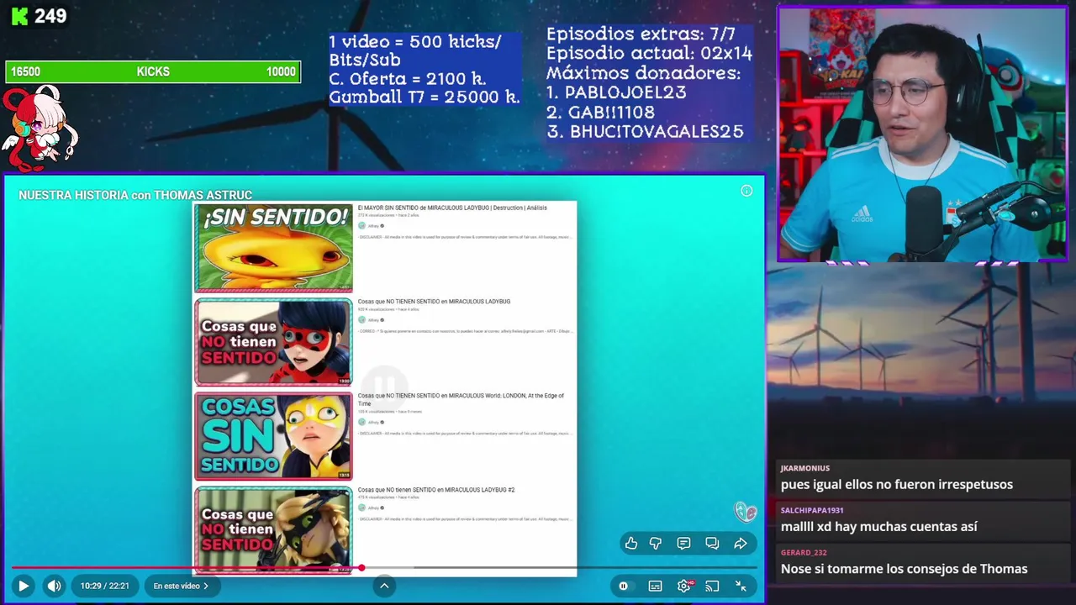Click the video title 'NUESTRA HISTORIA con THOMAS ASTRUC'

[135, 195]
